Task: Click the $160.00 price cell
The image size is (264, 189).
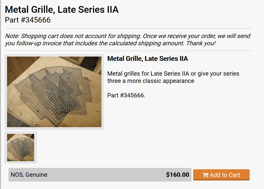Action: [x=169, y=175]
